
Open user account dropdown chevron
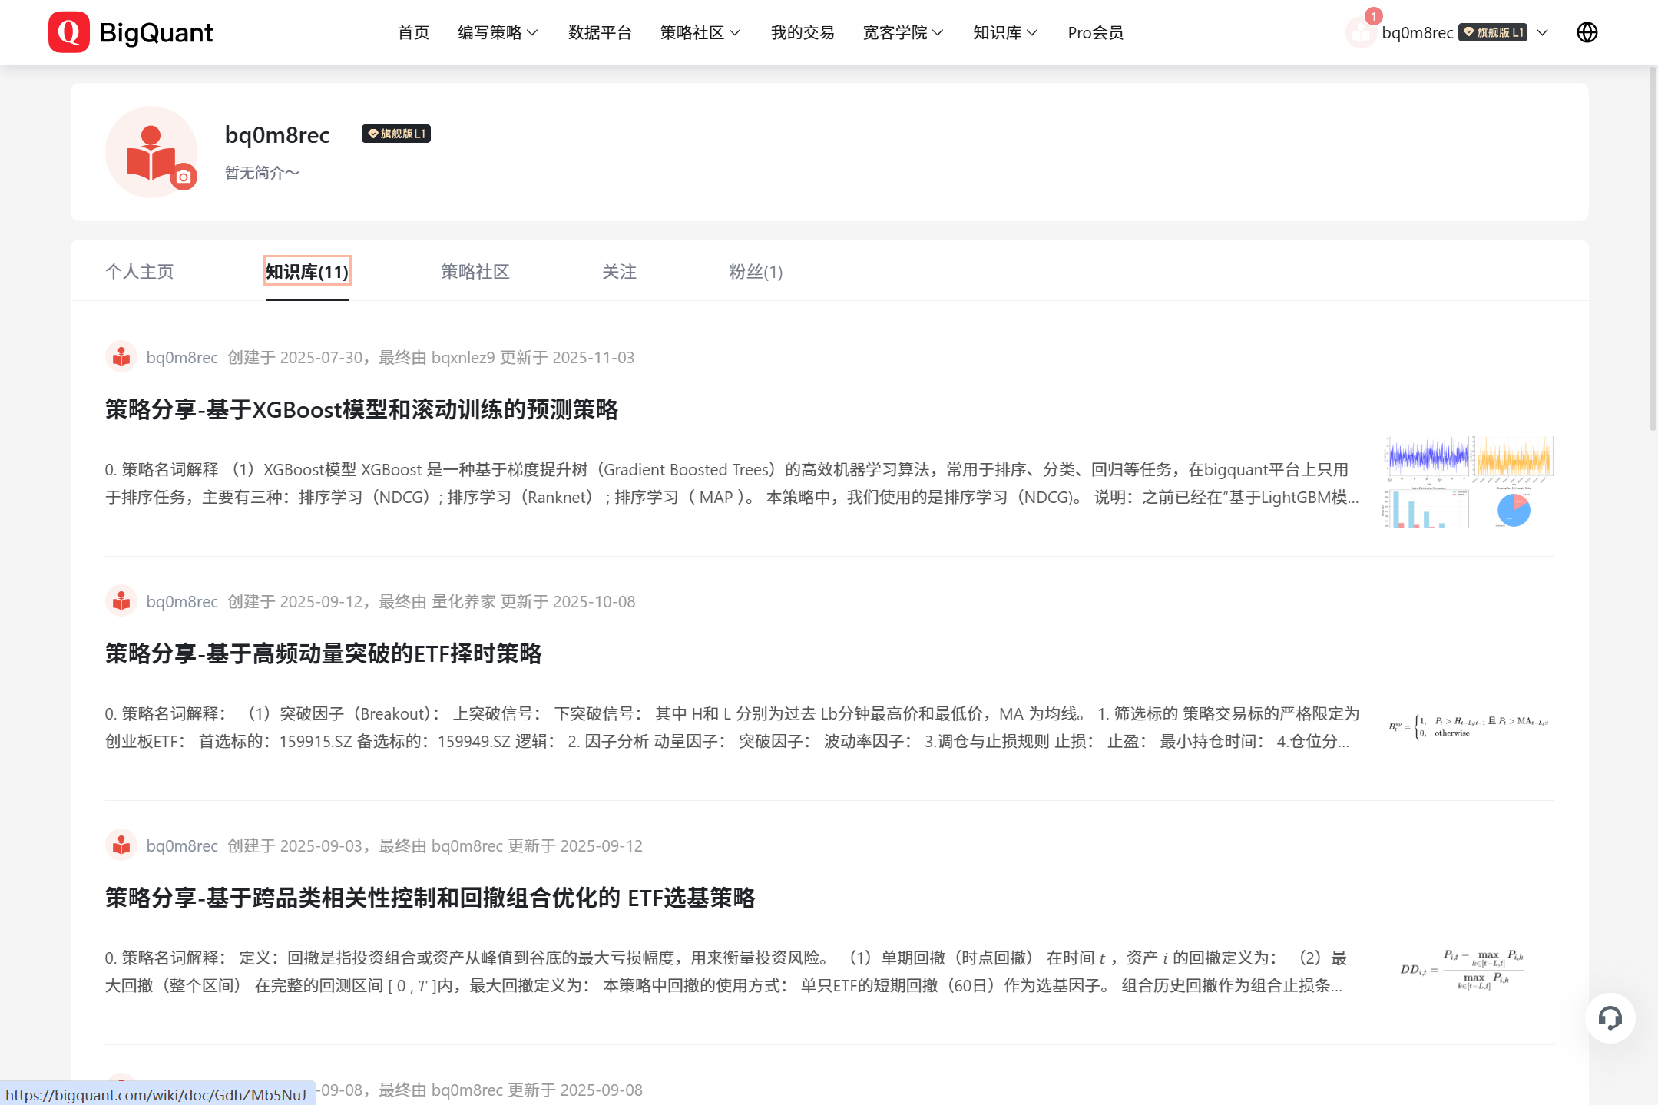click(x=1542, y=32)
